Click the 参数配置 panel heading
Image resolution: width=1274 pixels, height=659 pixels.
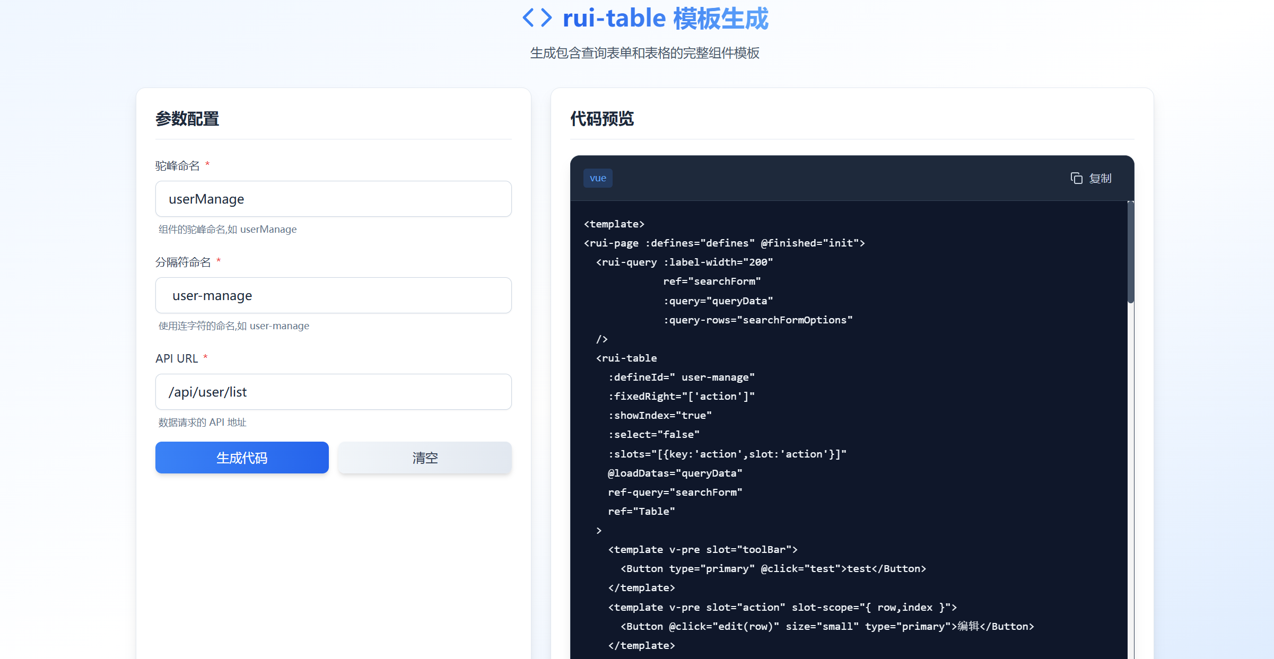point(187,119)
